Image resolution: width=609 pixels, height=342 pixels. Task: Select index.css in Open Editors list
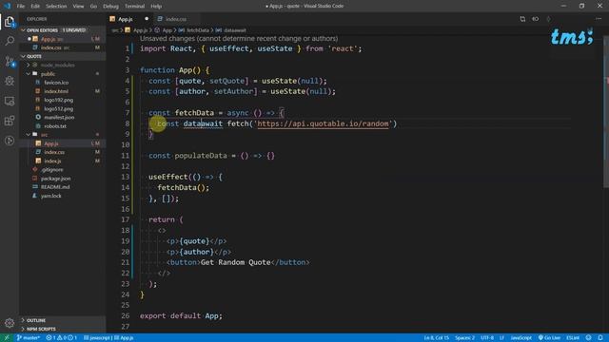pyautogui.click(x=62, y=47)
